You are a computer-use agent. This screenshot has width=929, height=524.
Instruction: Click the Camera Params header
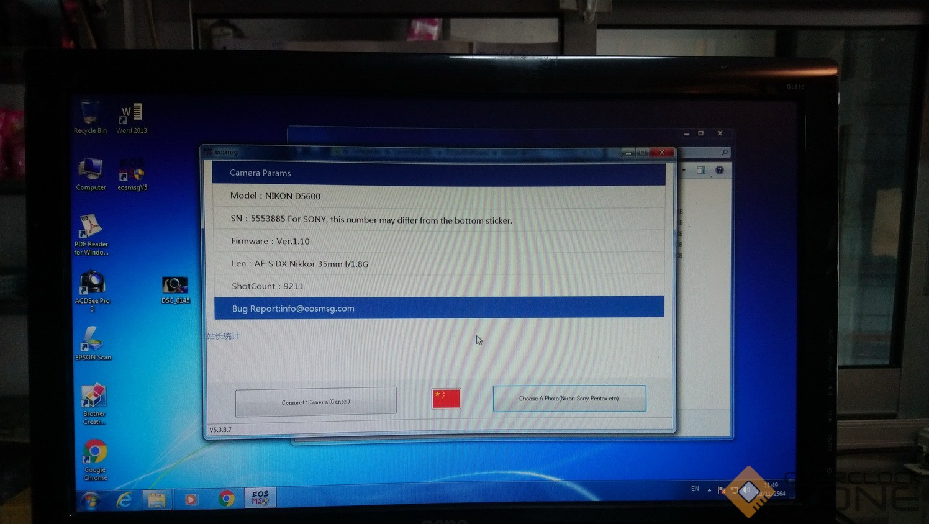tap(438, 173)
